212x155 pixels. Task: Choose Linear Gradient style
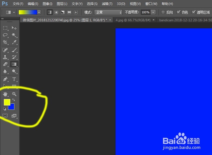pyautogui.click(x=50, y=13)
